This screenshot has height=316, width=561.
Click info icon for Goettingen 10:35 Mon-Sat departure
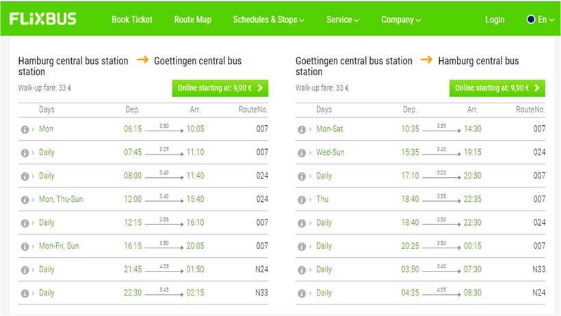(302, 129)
